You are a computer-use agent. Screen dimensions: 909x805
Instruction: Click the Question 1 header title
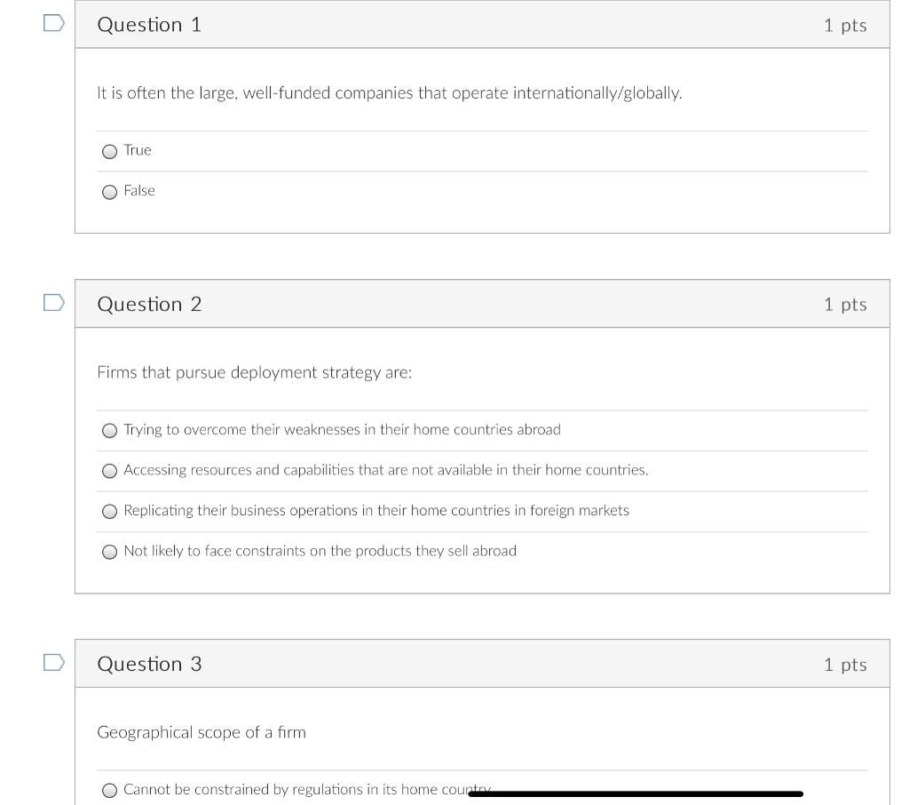pos(149,25)
